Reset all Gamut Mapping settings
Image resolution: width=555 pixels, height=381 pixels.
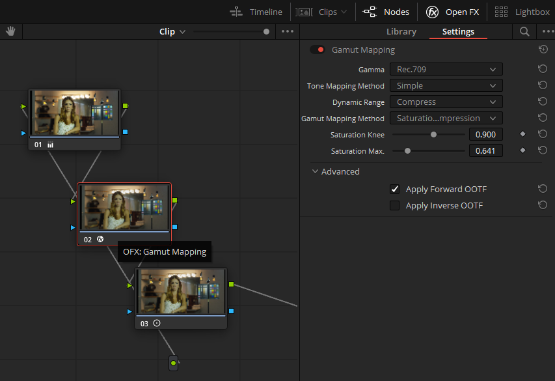coord(543,49)
